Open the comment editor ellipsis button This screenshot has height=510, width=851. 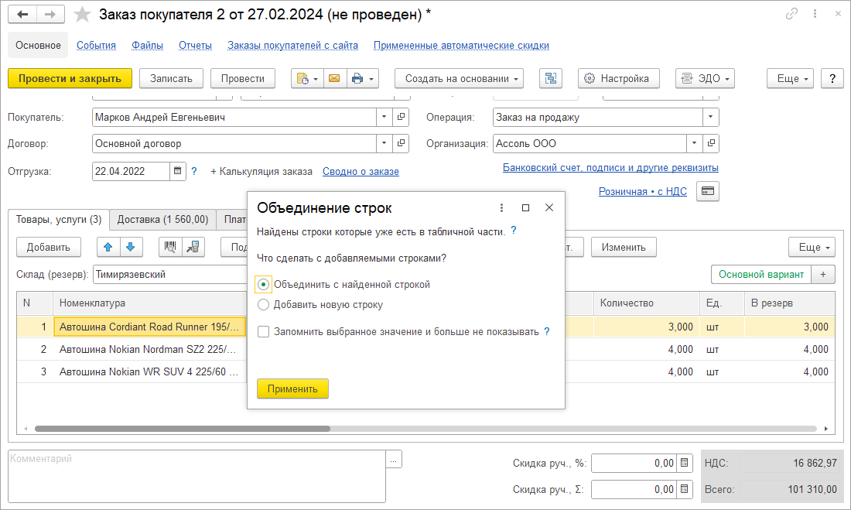394,460
